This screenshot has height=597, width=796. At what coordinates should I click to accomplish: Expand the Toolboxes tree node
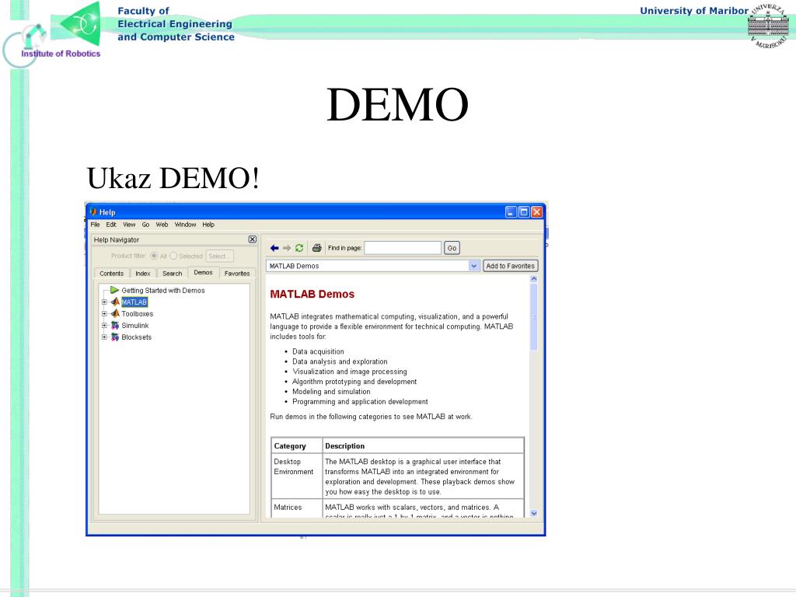[104, 313]
